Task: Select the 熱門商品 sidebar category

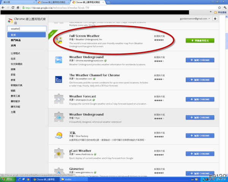Action: coord(16,40)
